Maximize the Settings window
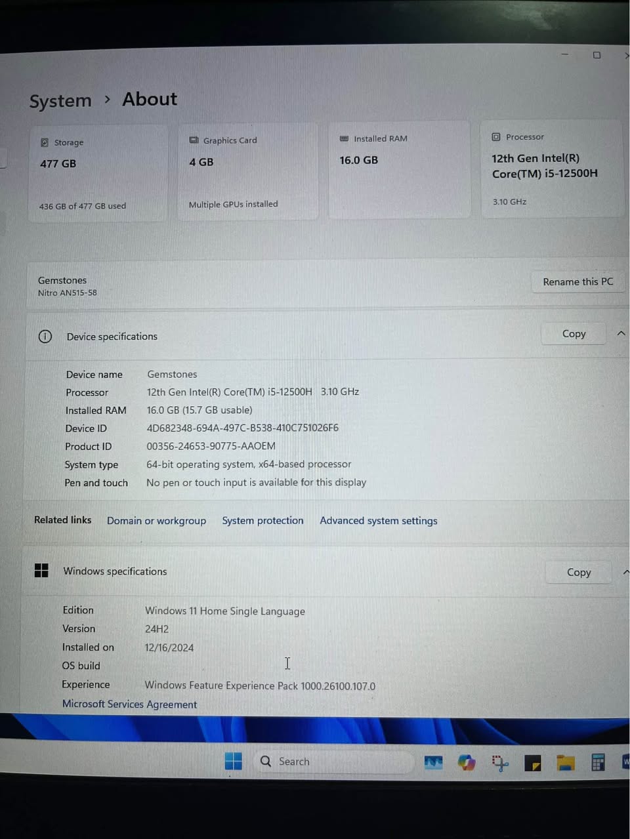Viewport: 630px width, 839px height. pyautogui.click(x=597, y=55)
